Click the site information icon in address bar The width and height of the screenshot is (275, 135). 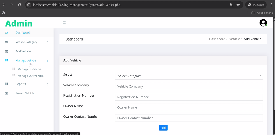point(29,5)
